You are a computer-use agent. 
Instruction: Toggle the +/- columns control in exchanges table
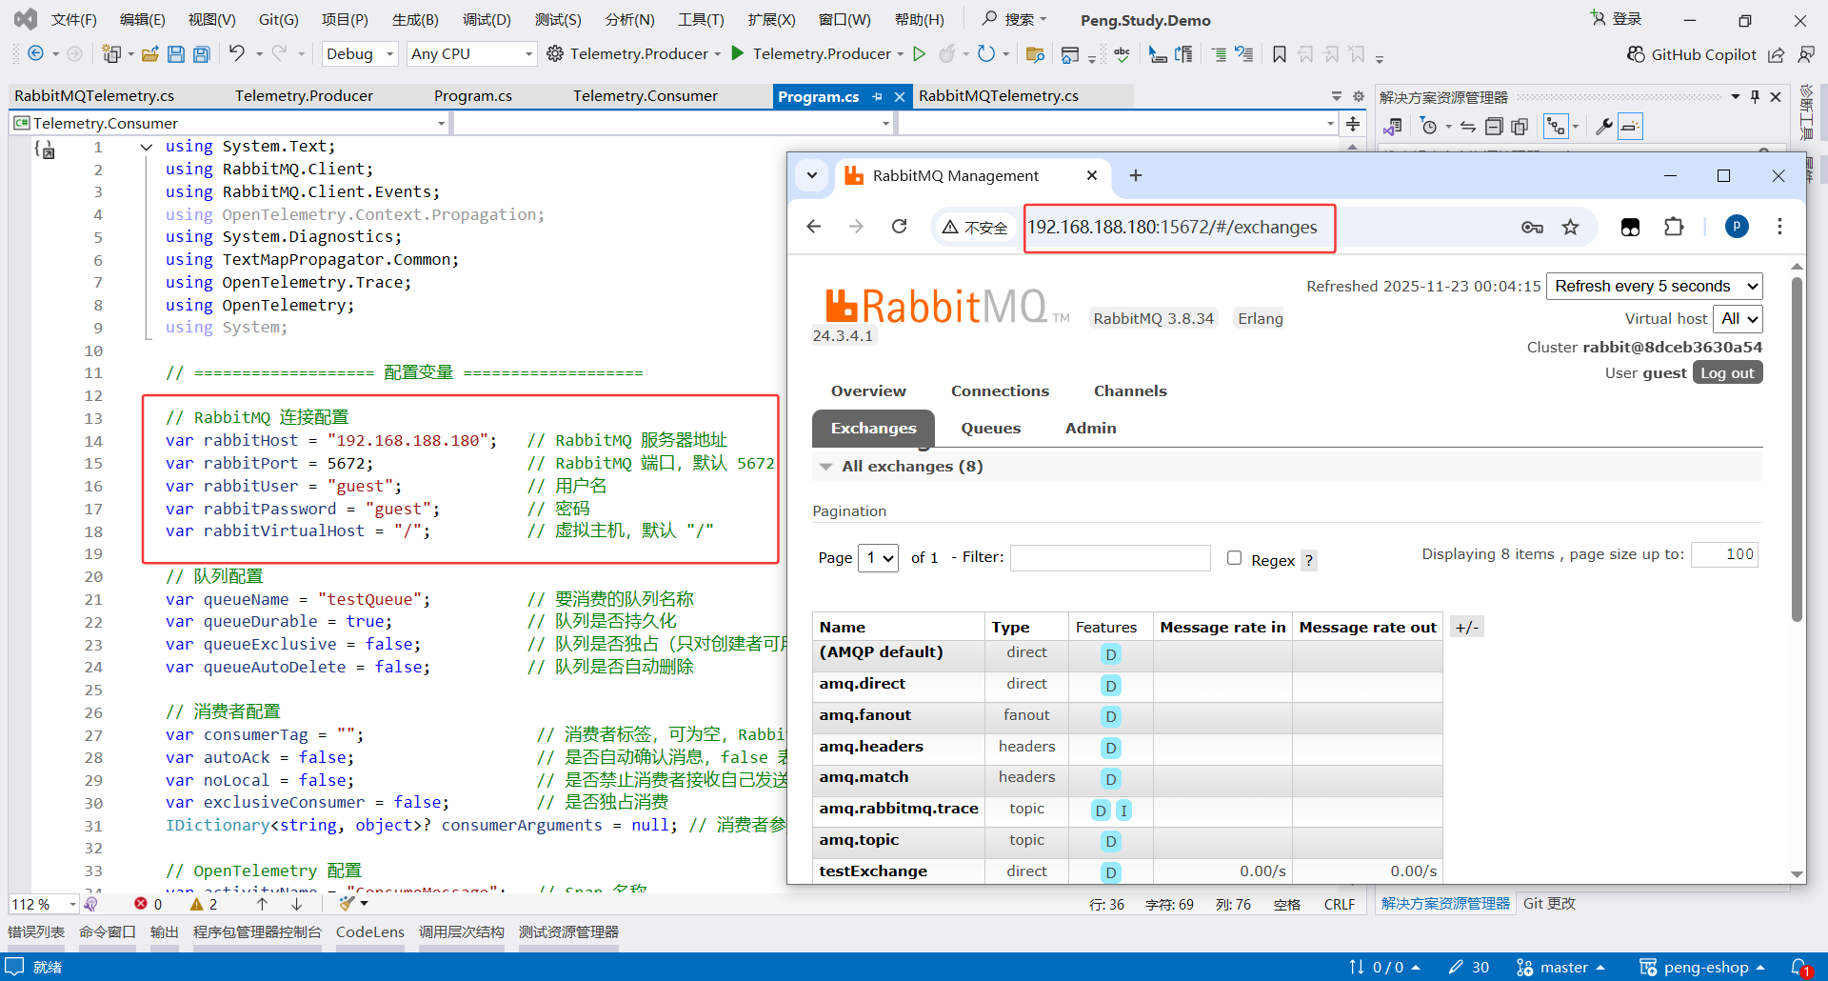pyautogui.click(x=1467, y=627)
